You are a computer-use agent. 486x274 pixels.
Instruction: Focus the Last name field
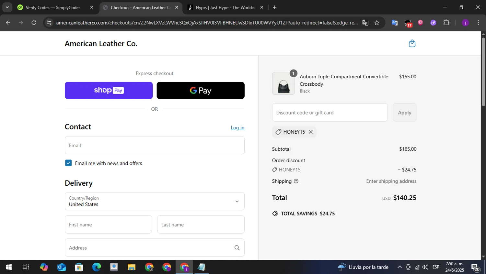[201, 225]
